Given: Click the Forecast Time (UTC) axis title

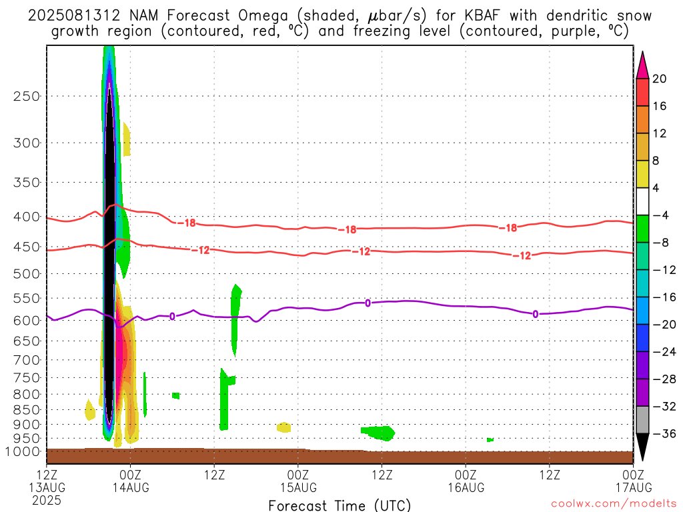Looking at the screenshot, I should tap(339, 505).
